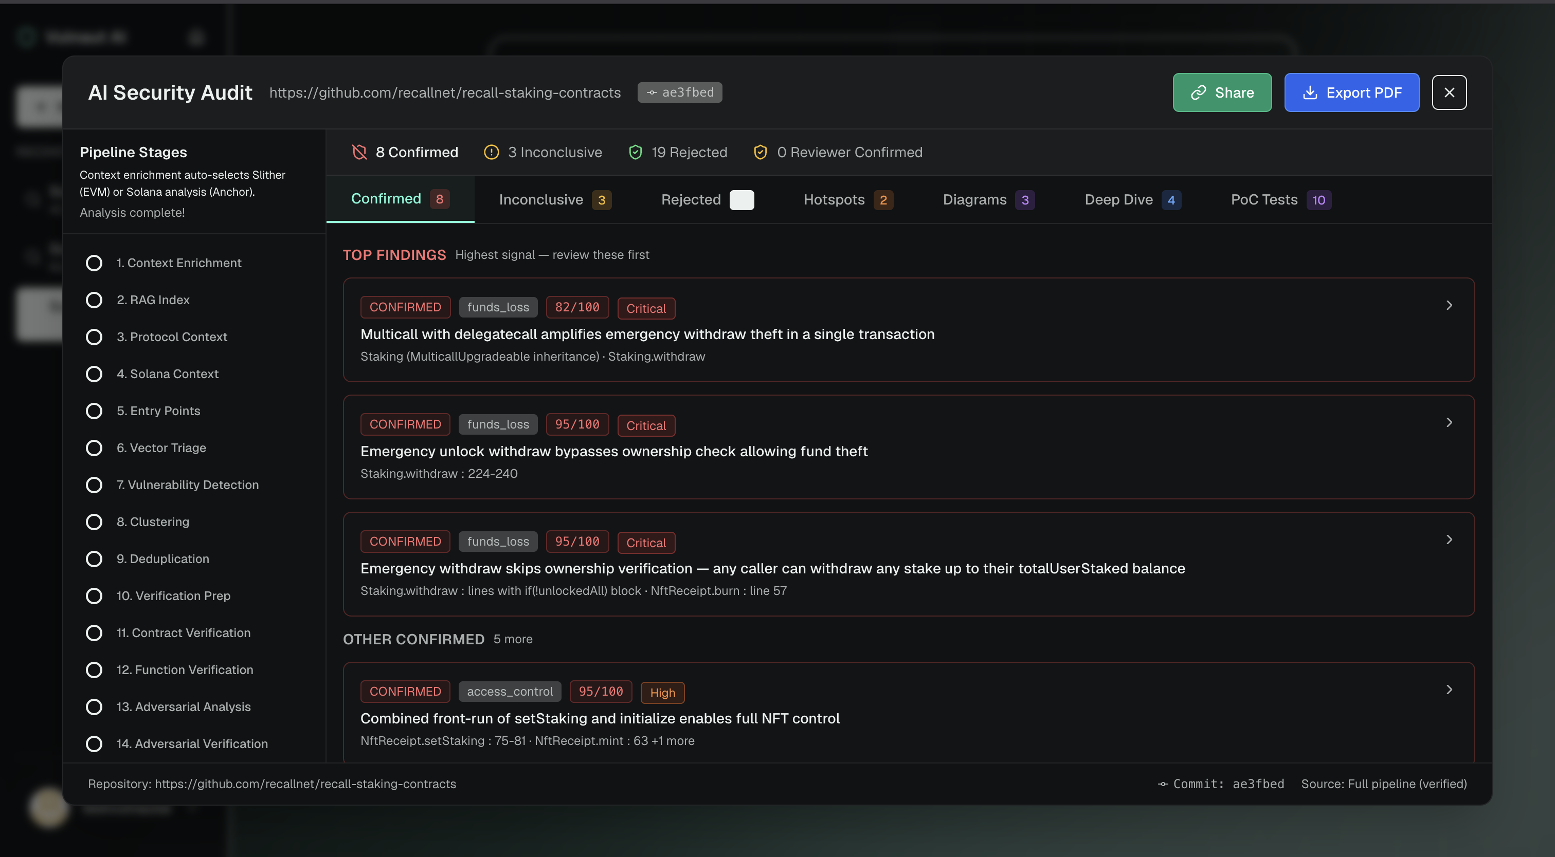This screenshot has height=857, width=1555.
Task: Open the PoC Tests tab
Action: click(1281, 200)
